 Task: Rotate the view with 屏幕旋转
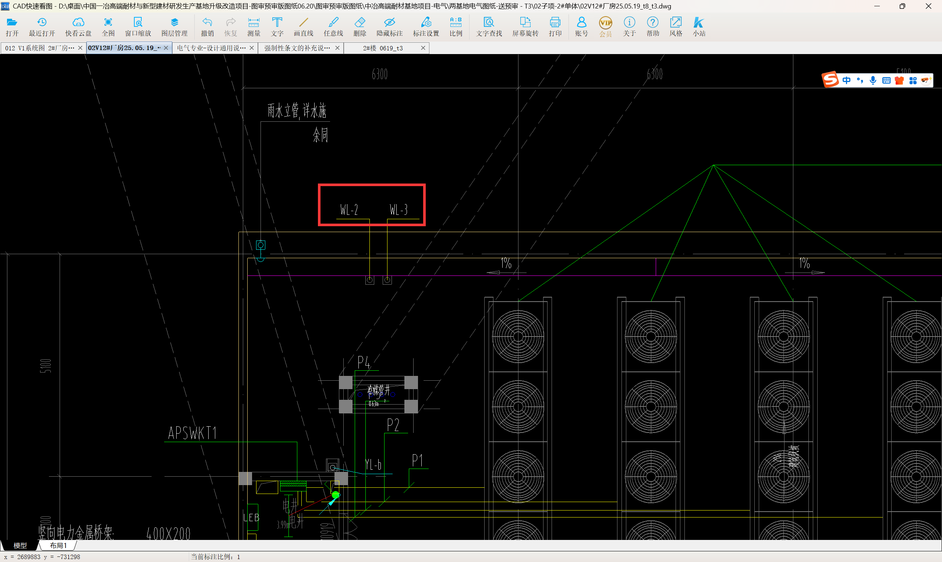(525, 26)
